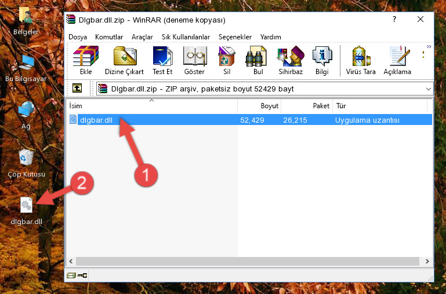Close the WinRAR window

pyautogui.click(x=420, y=19)
